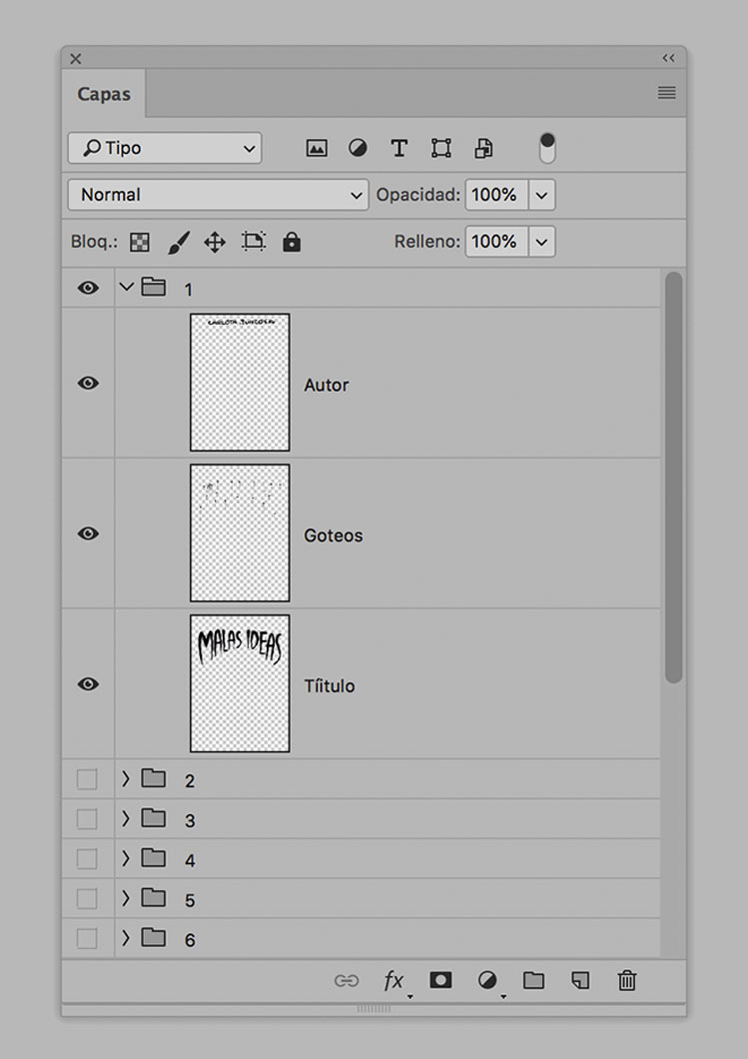Click the Tíitulo layer thumbnail
748x1059 pixels.
239,683
